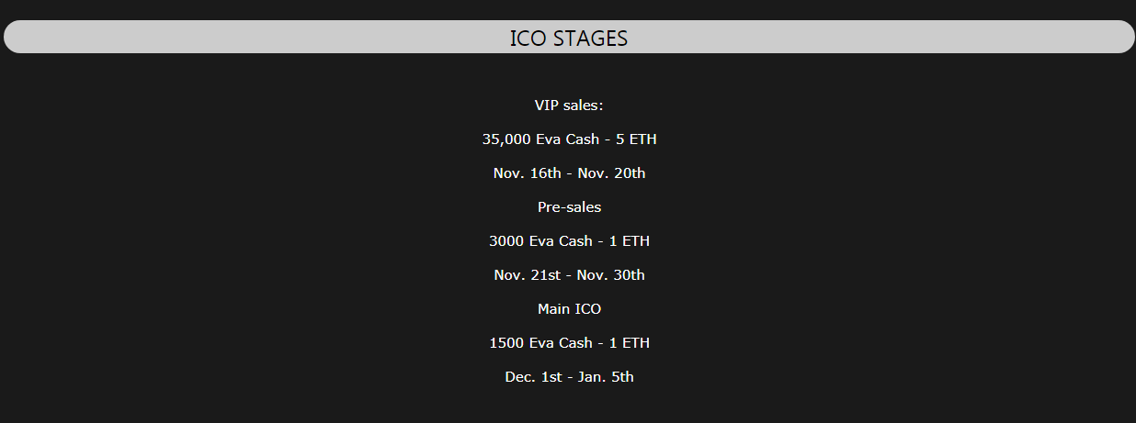The width and height of the screenshot is (1136, 423).
Task: Select the 'VIP sales:' heading text
Action: click(x=569, y=106)
